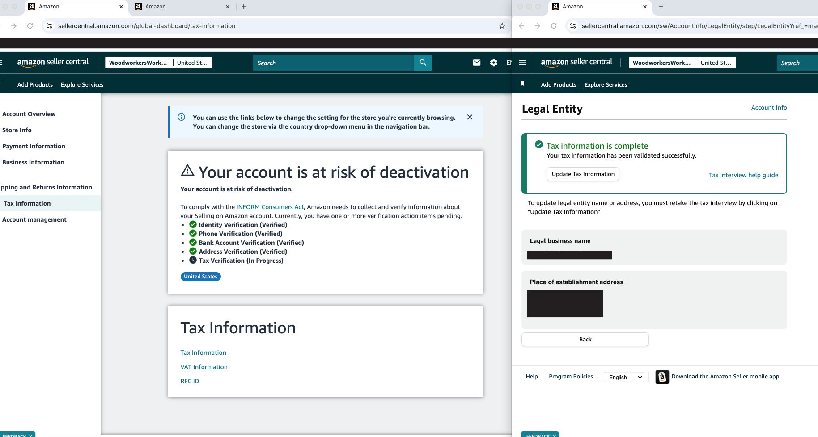This screenshot has height=437, width=818.
Task: Open United States country selector in left window
Action: tap(192, 63)
